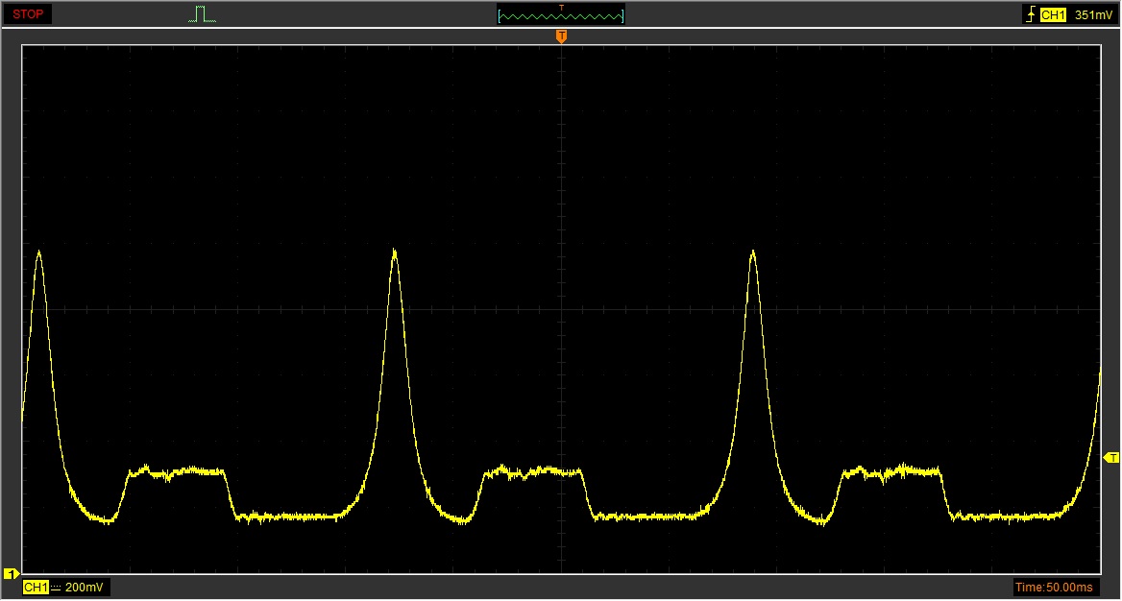Click the CH1 channel label at bottom left

35,588
